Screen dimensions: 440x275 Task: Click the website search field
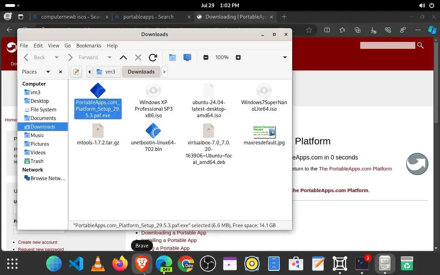(x=387, y=45)
